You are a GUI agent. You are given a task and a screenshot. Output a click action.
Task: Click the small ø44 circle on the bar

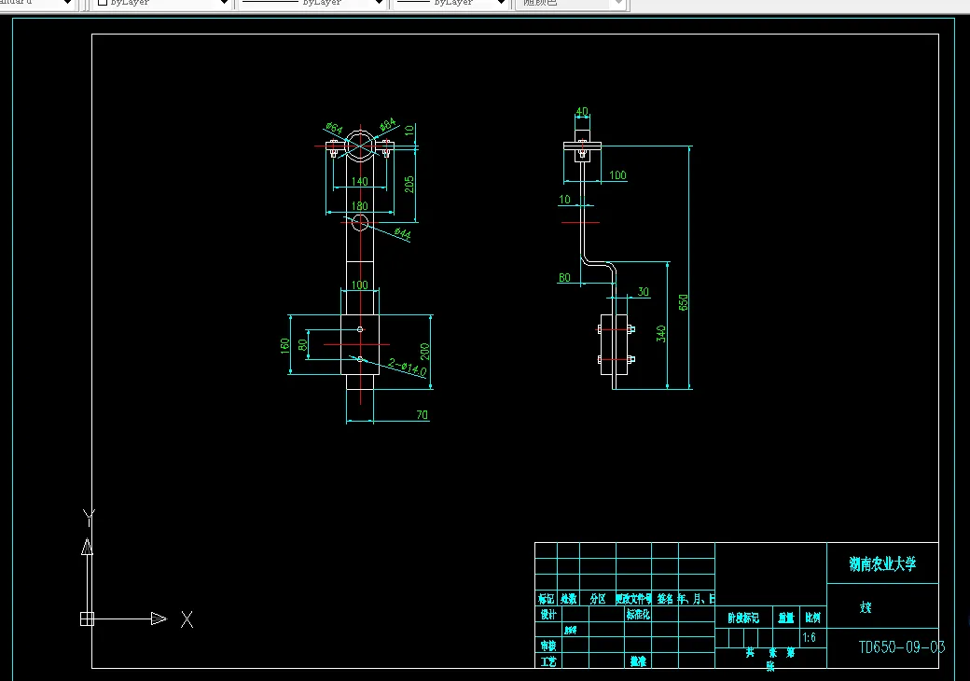(x=360, y=223)
